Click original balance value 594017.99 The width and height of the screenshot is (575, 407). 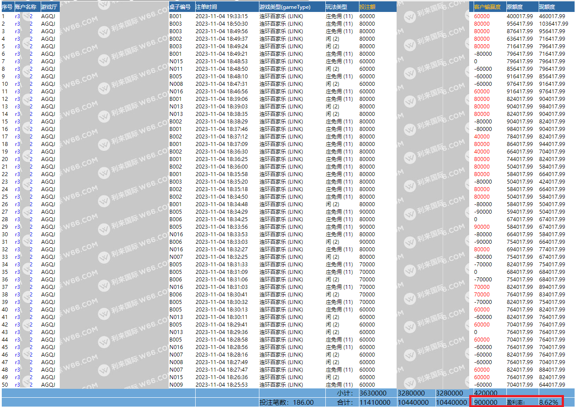[520, 212]
